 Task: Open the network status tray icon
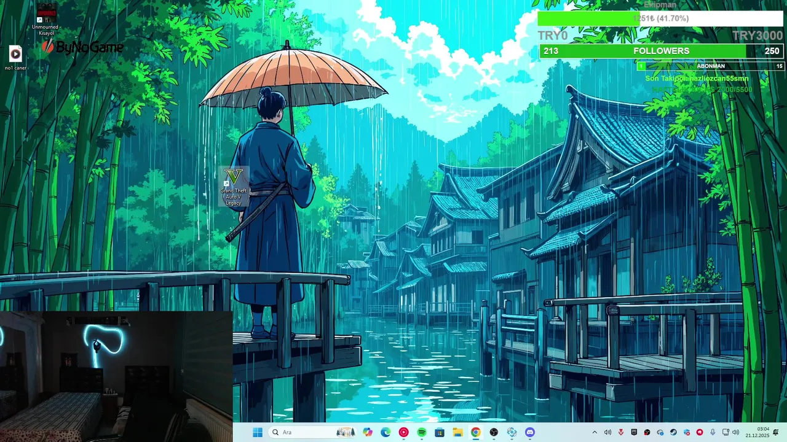coord(726,432)
